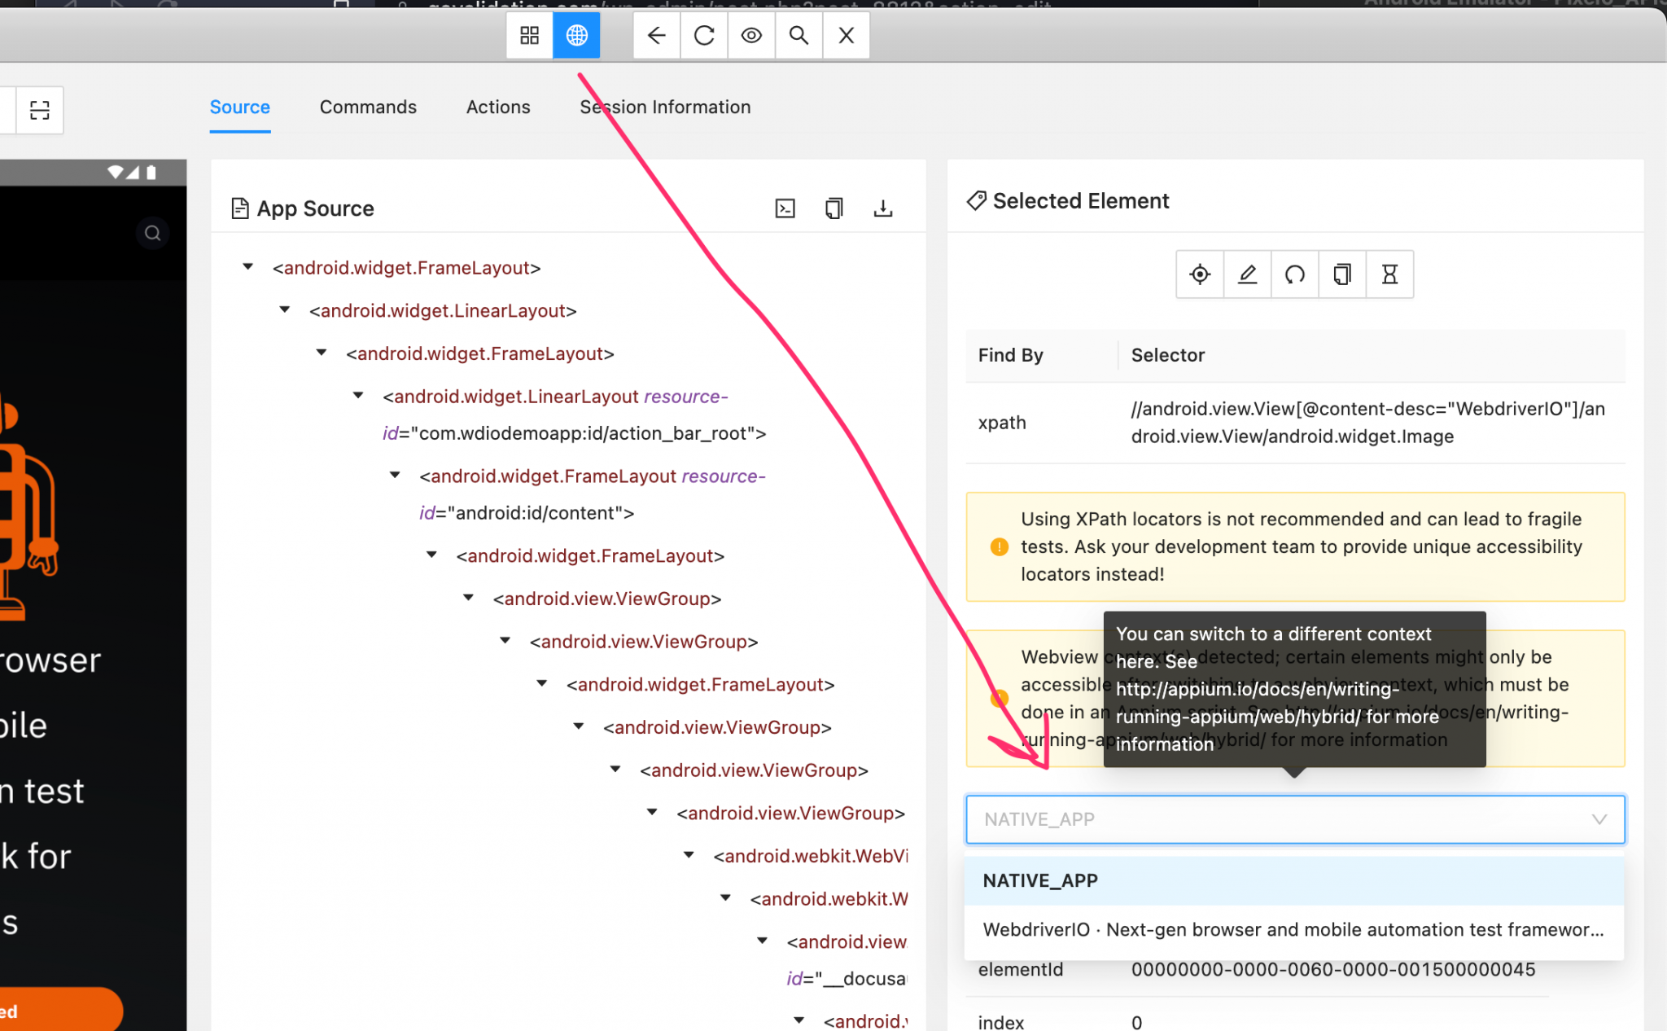This screenshot has height=1031, width=1667.
Task: Copy selected element attributes to clipboard
Action: (1341, 274)
